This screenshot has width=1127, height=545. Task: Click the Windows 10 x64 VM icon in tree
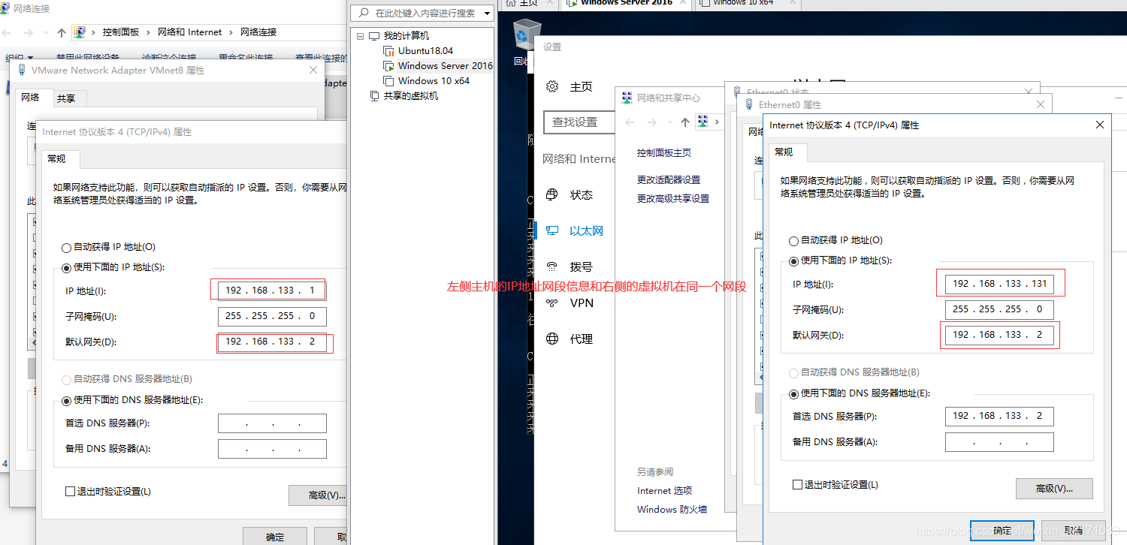pos(388,80)
